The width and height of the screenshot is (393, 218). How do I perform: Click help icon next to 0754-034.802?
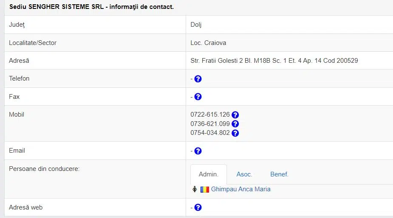point(235,133)
